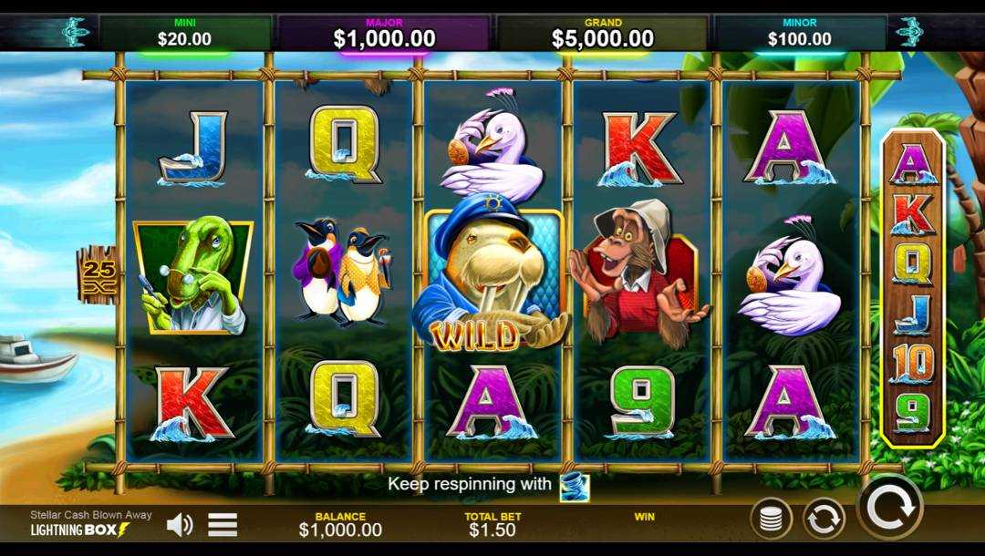The width and height of the screenshot is (985, 556).
Task: Click the green turtle scientist symbol
Action: [193, 275]
